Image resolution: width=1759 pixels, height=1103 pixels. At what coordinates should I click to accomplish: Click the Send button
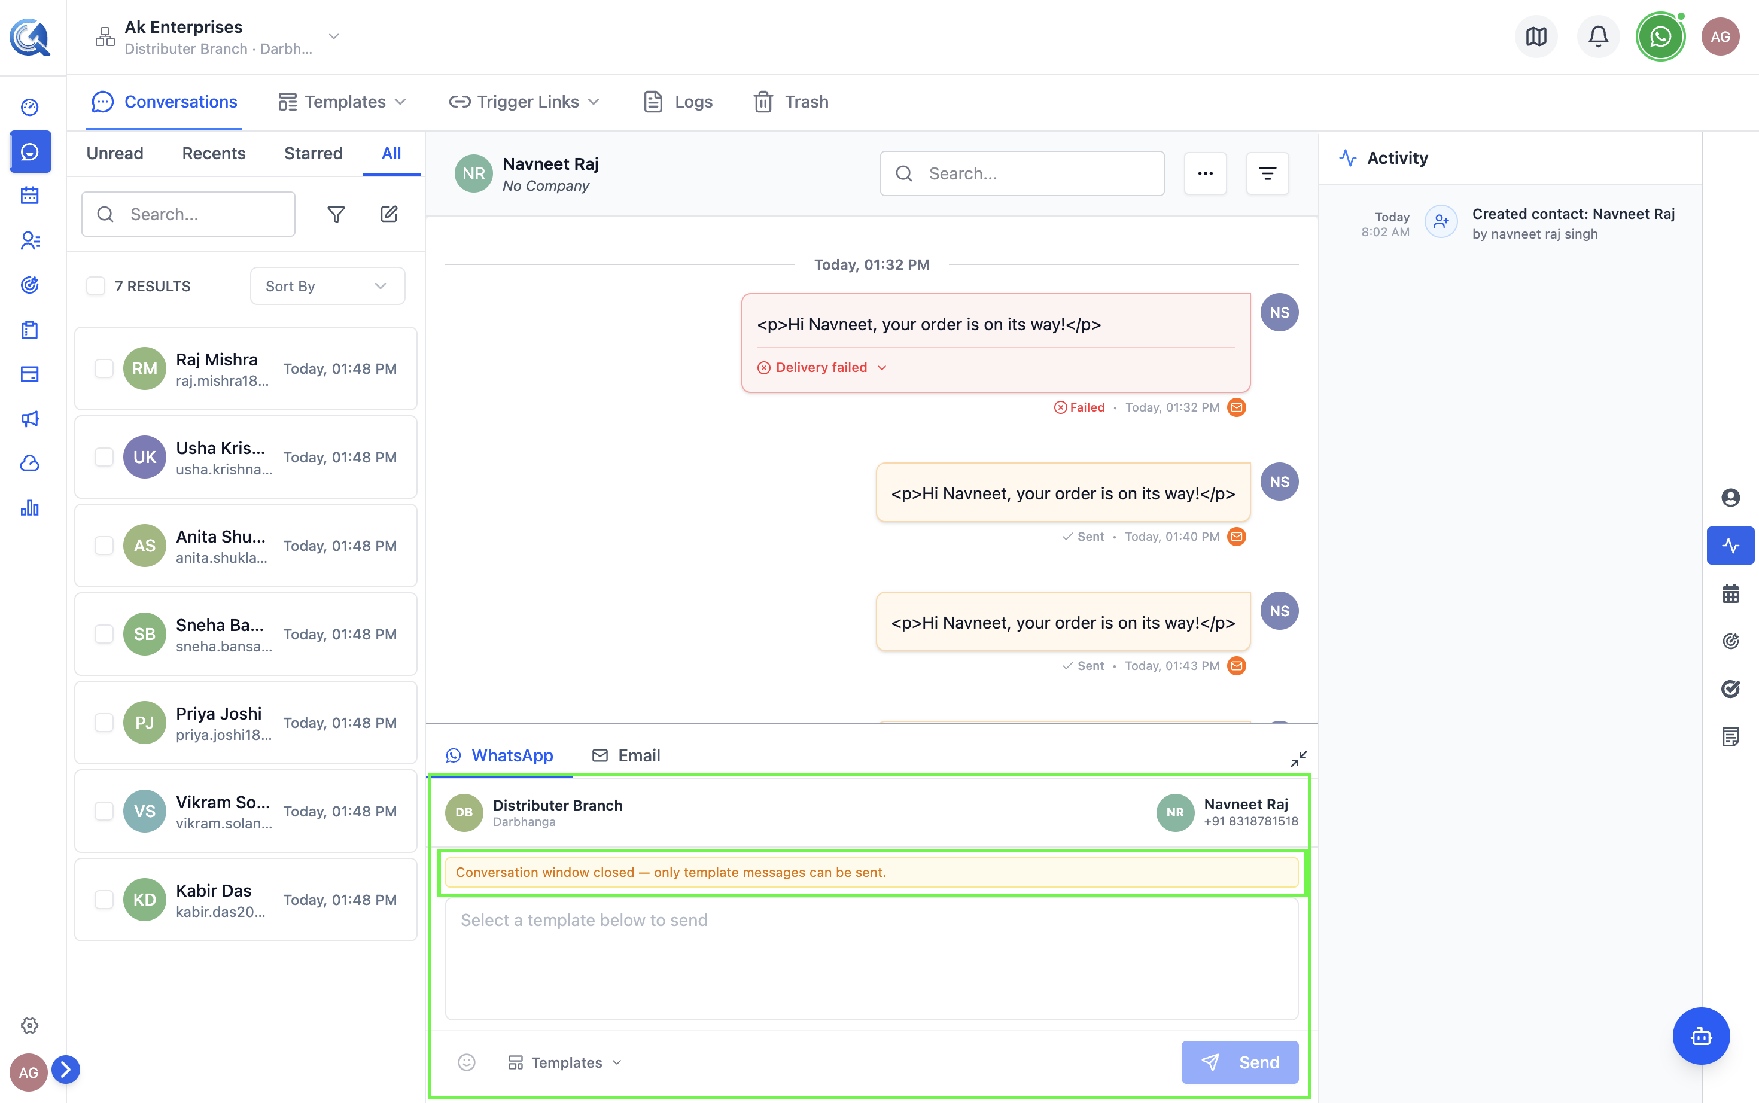pyautogui.click(x=1240, y=1062)
